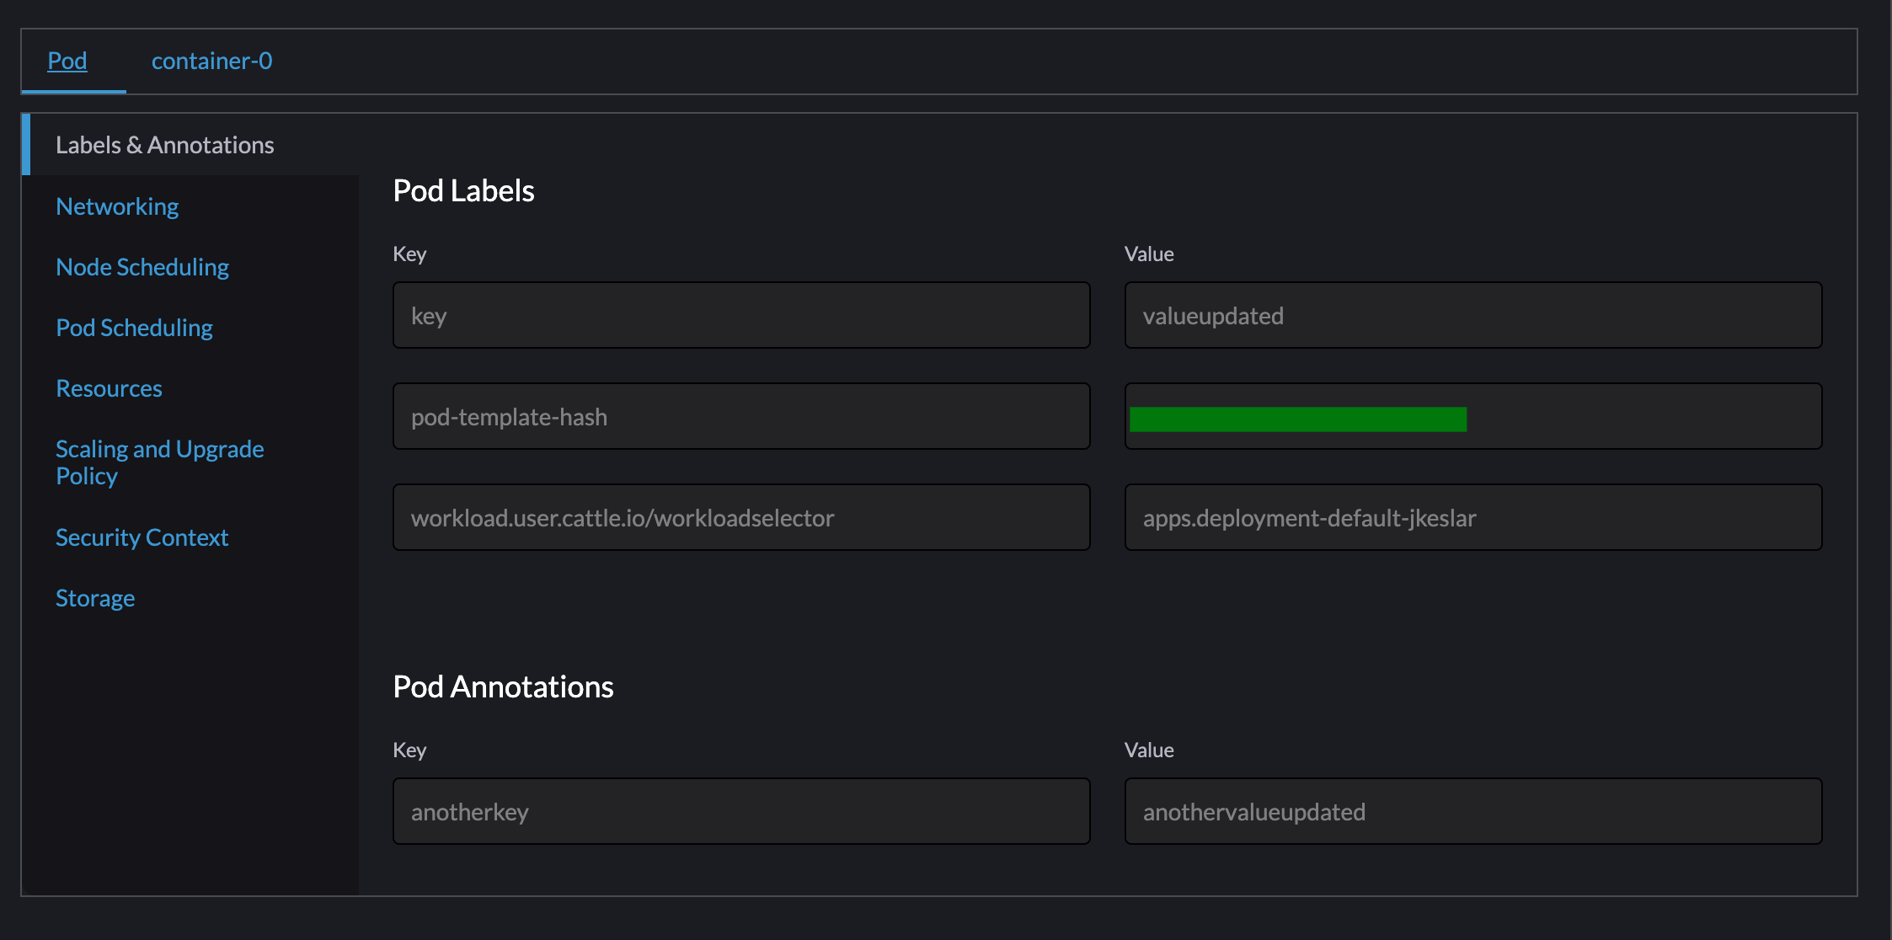The image size is (1892, 940).
Task: Select the pod-template-hash key field
Action: [741, 416]
